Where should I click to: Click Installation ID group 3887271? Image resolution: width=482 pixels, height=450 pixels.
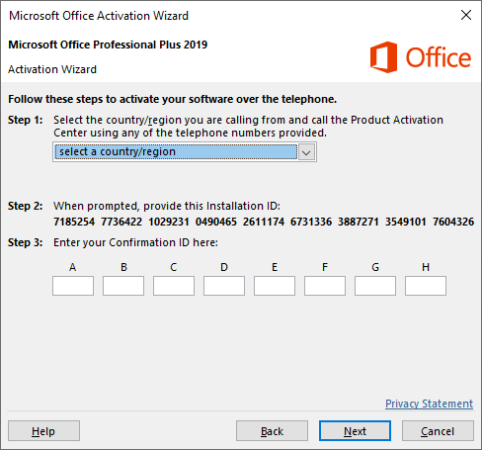point(359,222)
